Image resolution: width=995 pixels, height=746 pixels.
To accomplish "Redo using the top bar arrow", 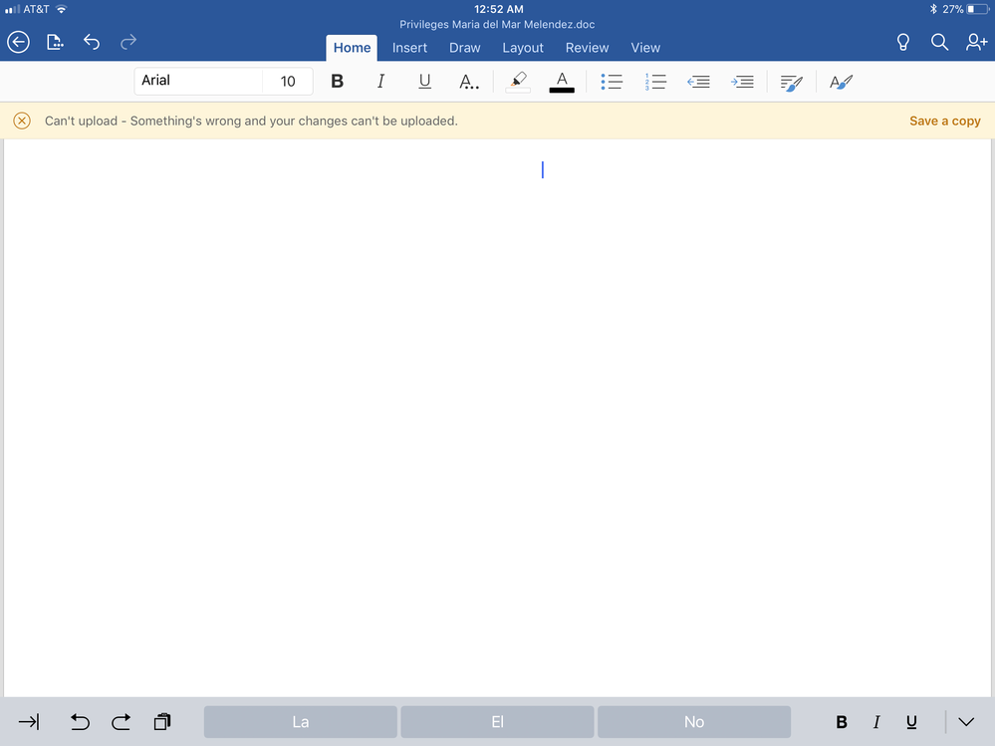I will coord(128,42).
